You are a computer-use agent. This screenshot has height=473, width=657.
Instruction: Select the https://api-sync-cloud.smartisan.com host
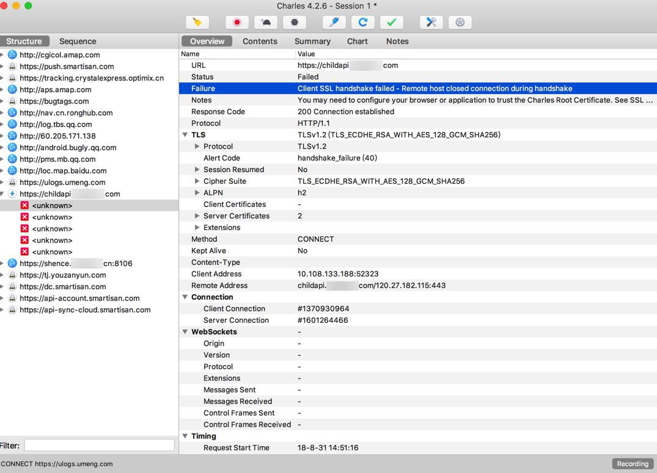[85, 310]
